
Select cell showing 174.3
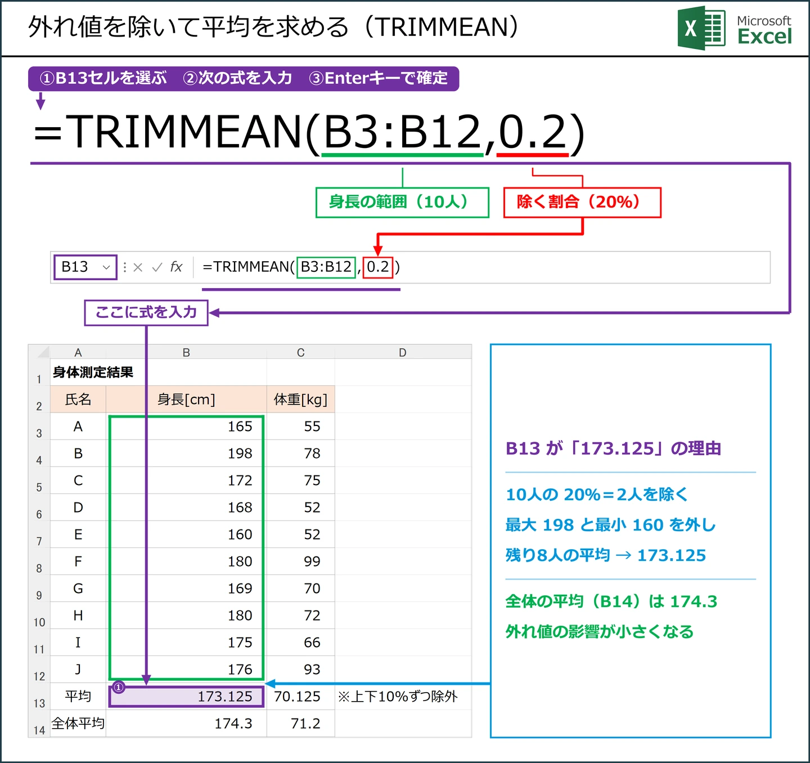(186, 724)
